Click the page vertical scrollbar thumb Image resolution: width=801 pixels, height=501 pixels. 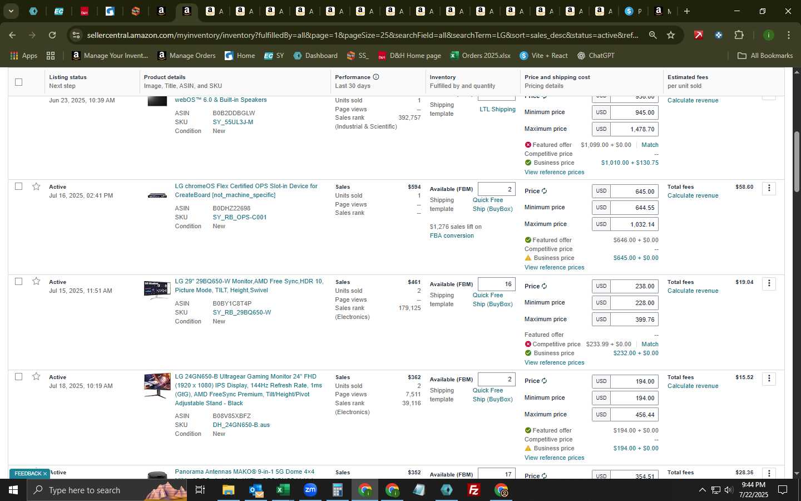(x=796, y=161)
